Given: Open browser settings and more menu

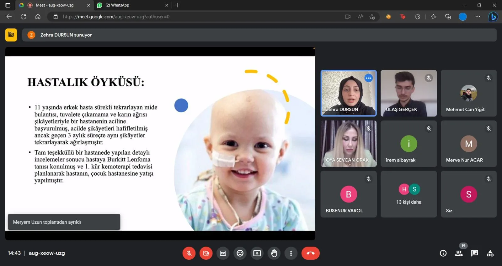Looking at the screenshot, I should 478,17.
